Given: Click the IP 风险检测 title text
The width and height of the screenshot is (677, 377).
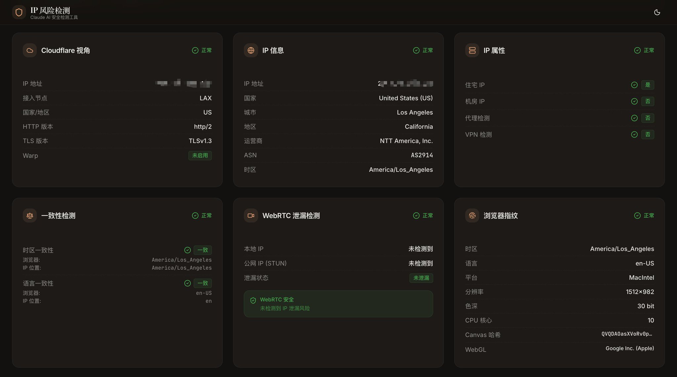Looking at the screenshot, I should pos(50,10).
